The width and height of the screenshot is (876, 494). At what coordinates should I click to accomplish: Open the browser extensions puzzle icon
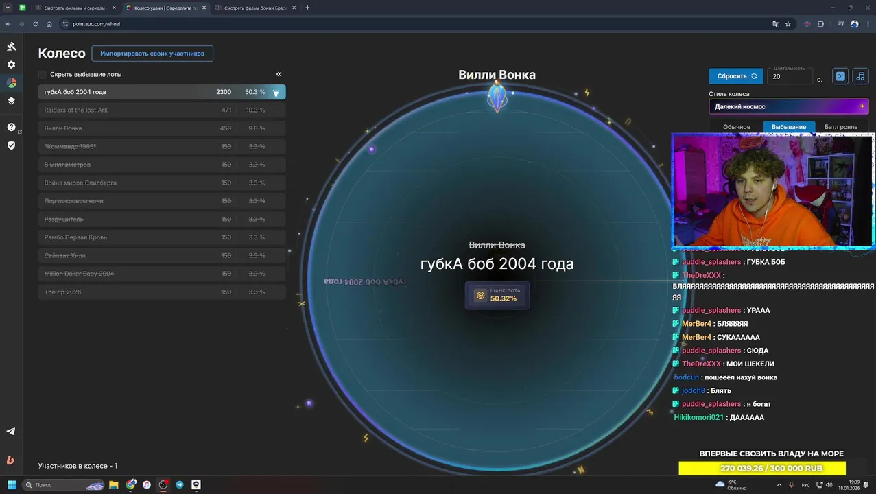(x=820, y=24)
